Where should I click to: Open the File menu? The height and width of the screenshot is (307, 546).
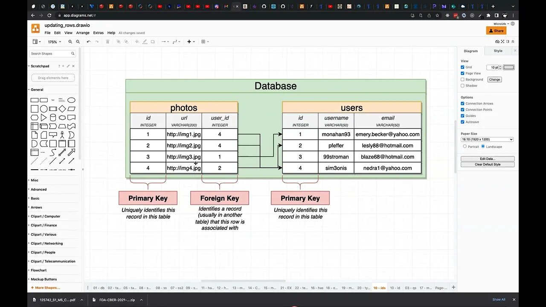(x=47, y=33)
